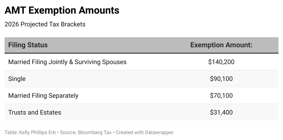The width and height of the screenshot is (283, 140).
Task: Click the Single filing status row label
Action: 17,79
